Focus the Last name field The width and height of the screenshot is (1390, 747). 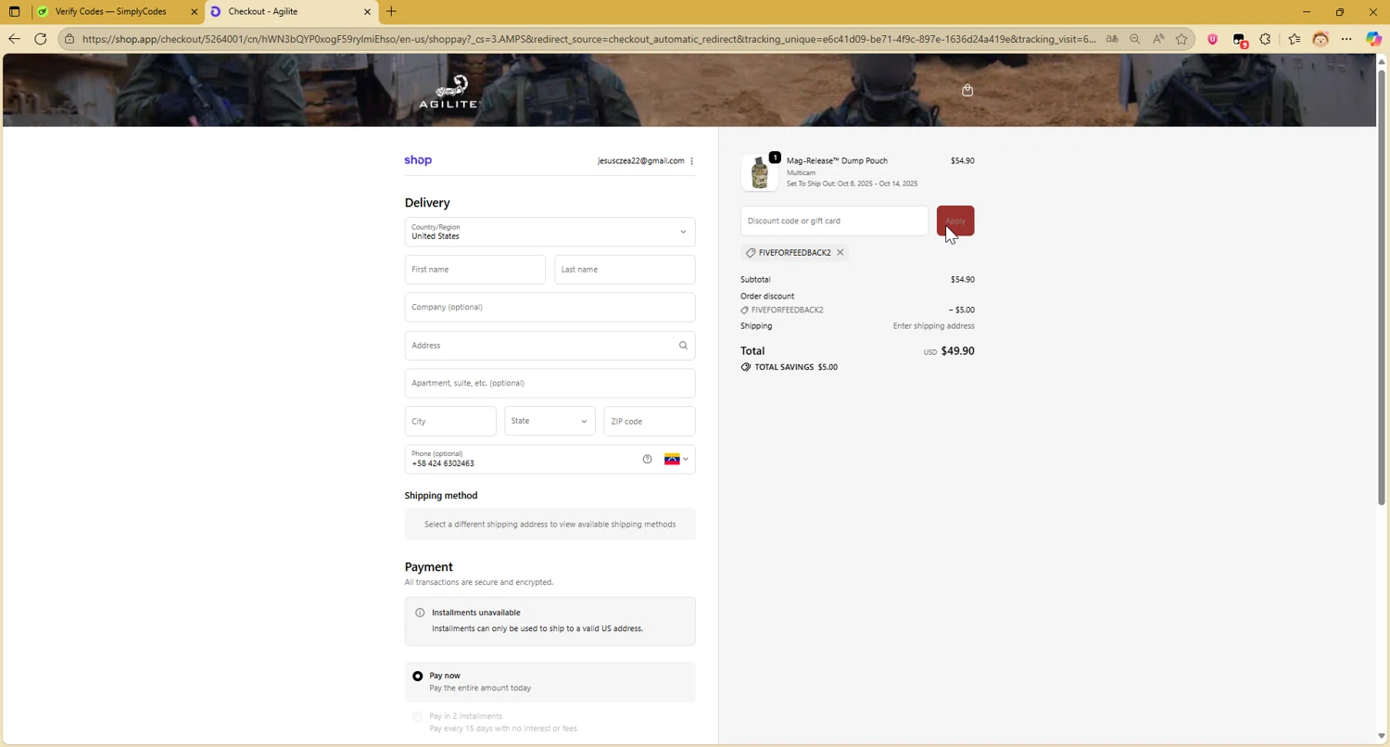pyautogui.click(x=625, y=270)
